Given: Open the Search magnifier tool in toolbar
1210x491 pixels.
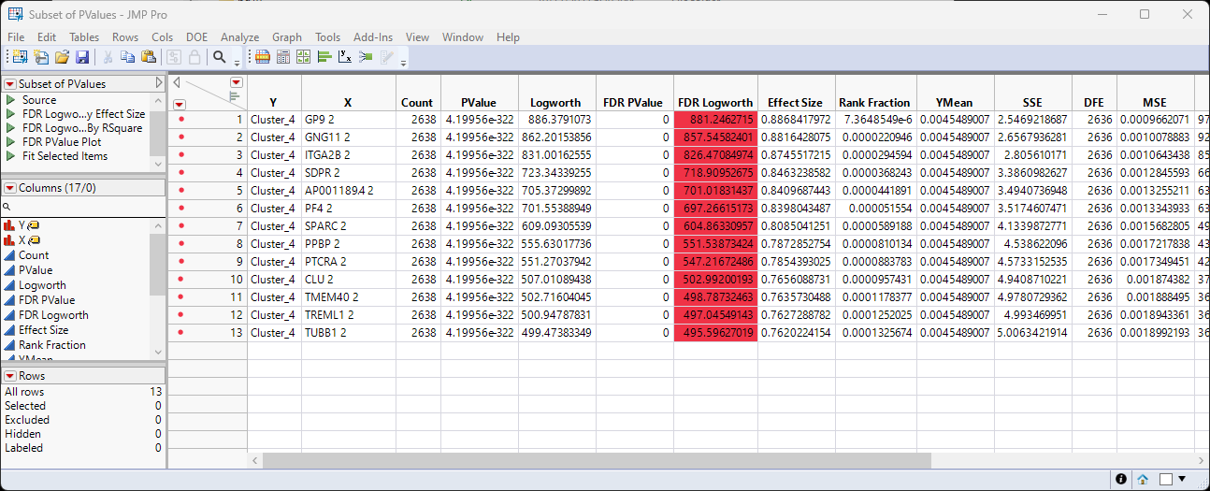Looking at the screenshot, I should point(220,57).
